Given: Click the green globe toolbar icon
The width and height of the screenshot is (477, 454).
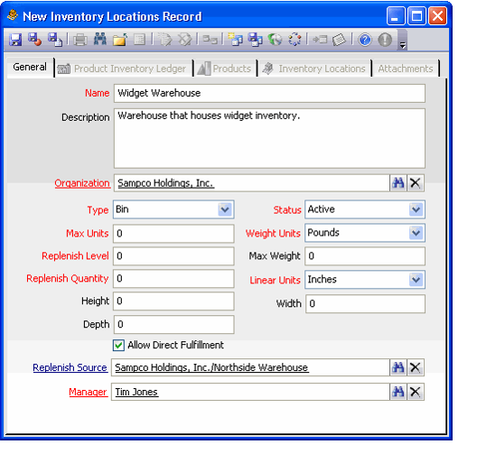Looking at the screenshot, I should tap(275, 40).
